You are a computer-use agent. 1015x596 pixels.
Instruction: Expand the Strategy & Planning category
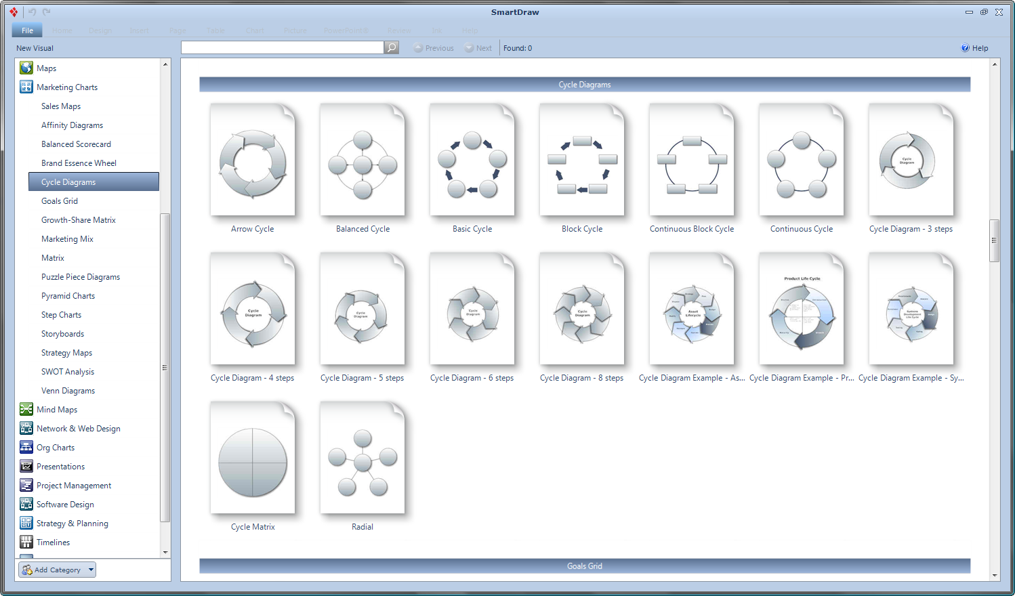pos(72,524)
